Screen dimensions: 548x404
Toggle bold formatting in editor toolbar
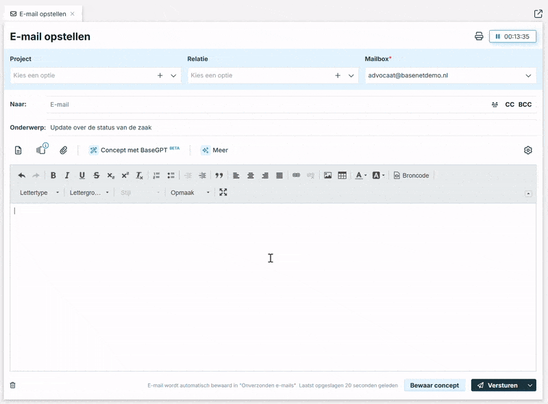[x=53, y=175]
